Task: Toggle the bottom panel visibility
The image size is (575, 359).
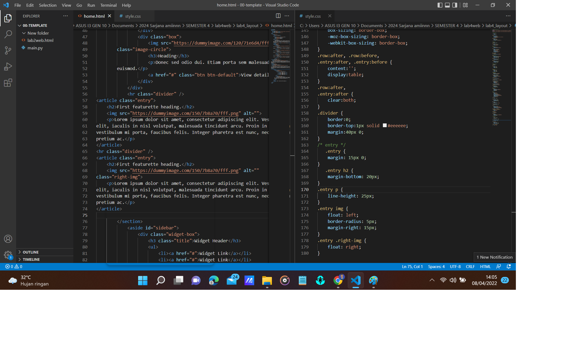Action: (447, 5)
